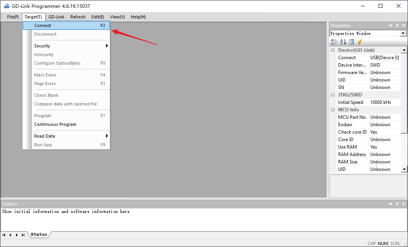The height and width of the screenshot is (247, 408).
Task: Collapse the JTAG/SWD property group
Action: point(333,95)
